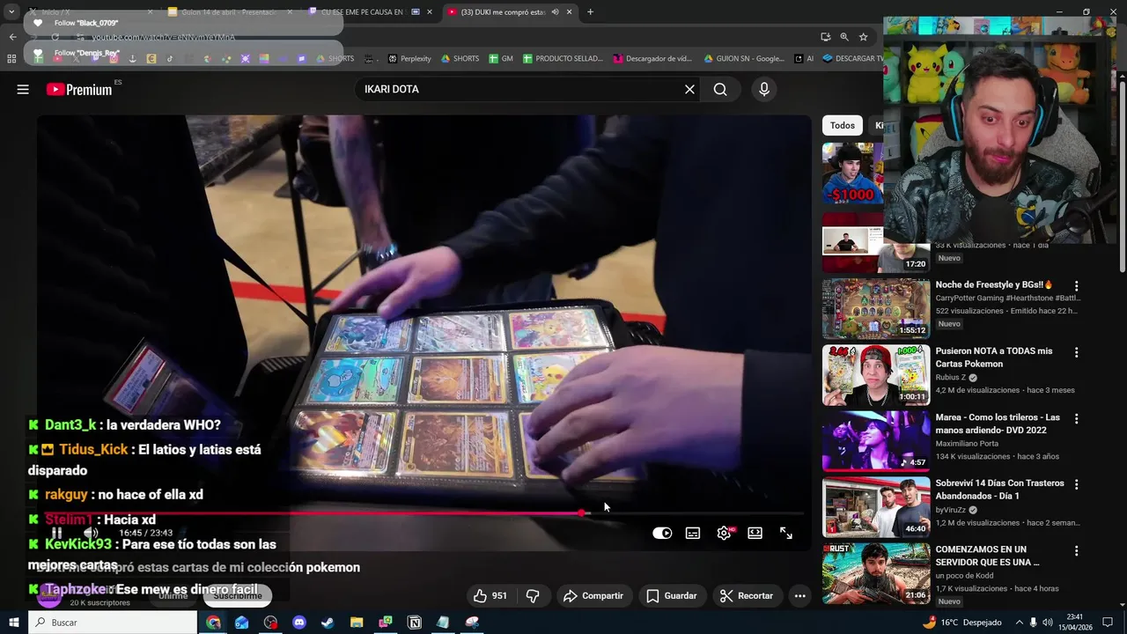1127x634 pixels.
Task: Open Recortar clip tool
Action: 747,596
